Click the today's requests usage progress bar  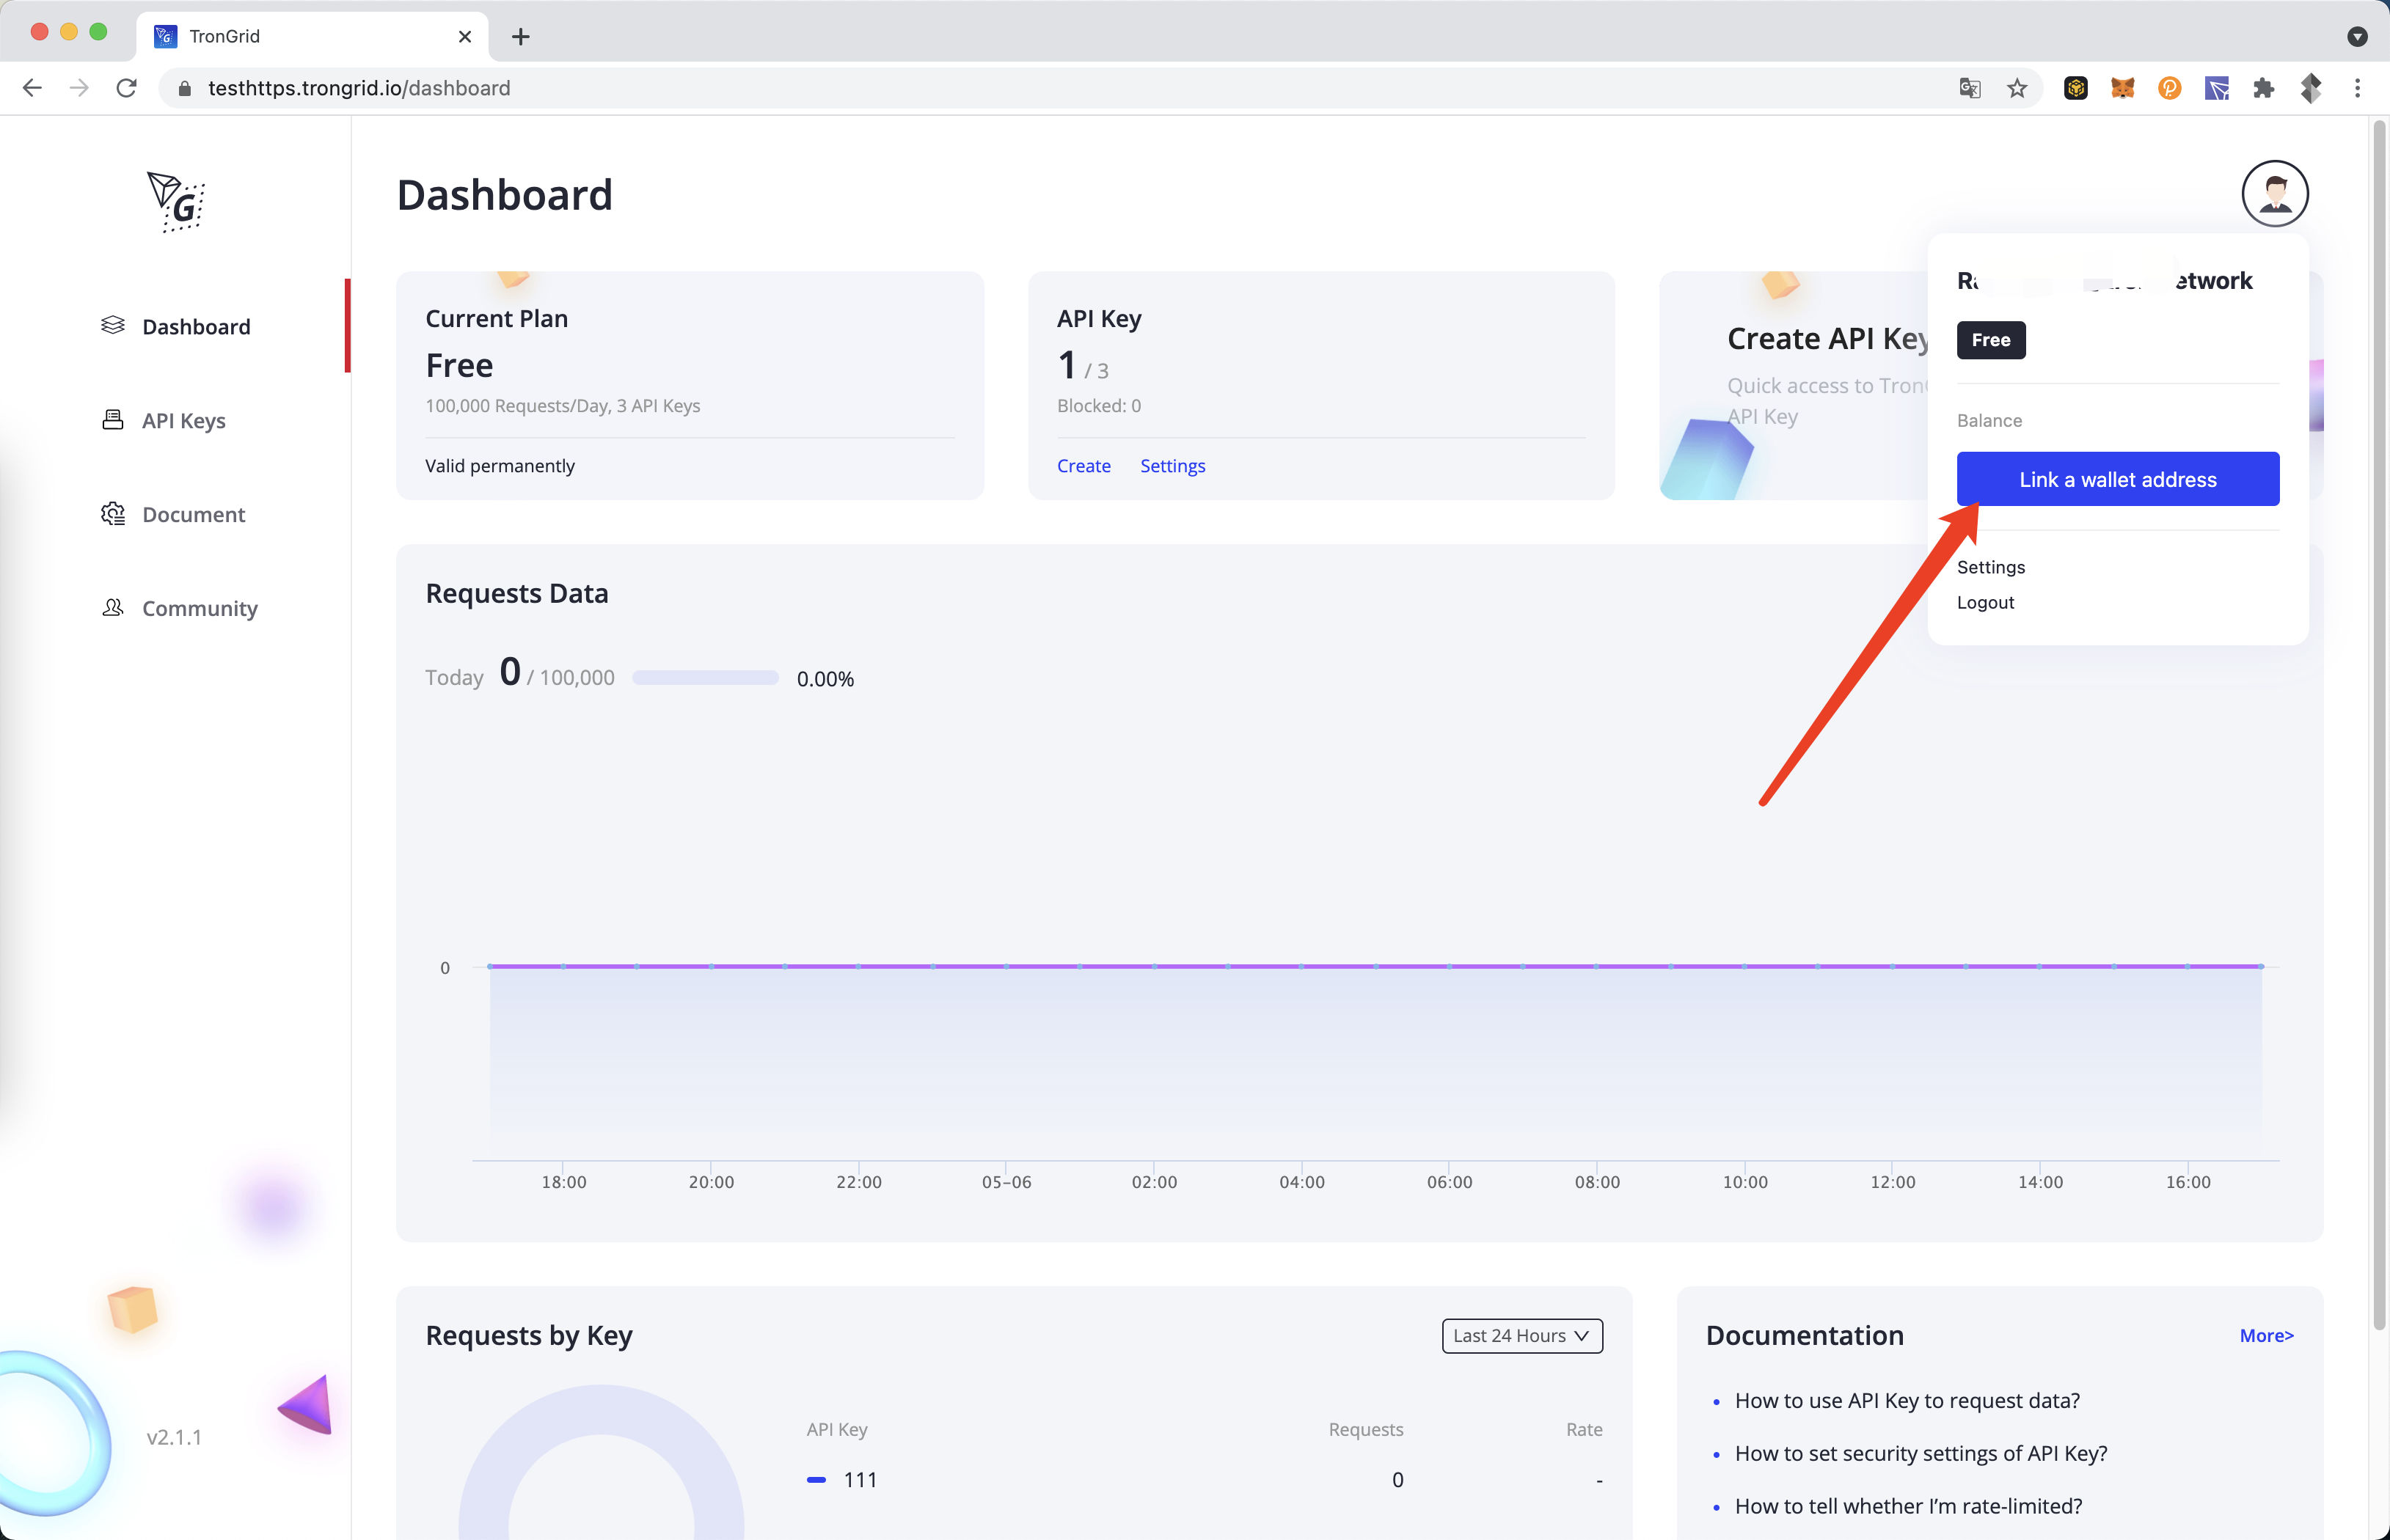704,678
